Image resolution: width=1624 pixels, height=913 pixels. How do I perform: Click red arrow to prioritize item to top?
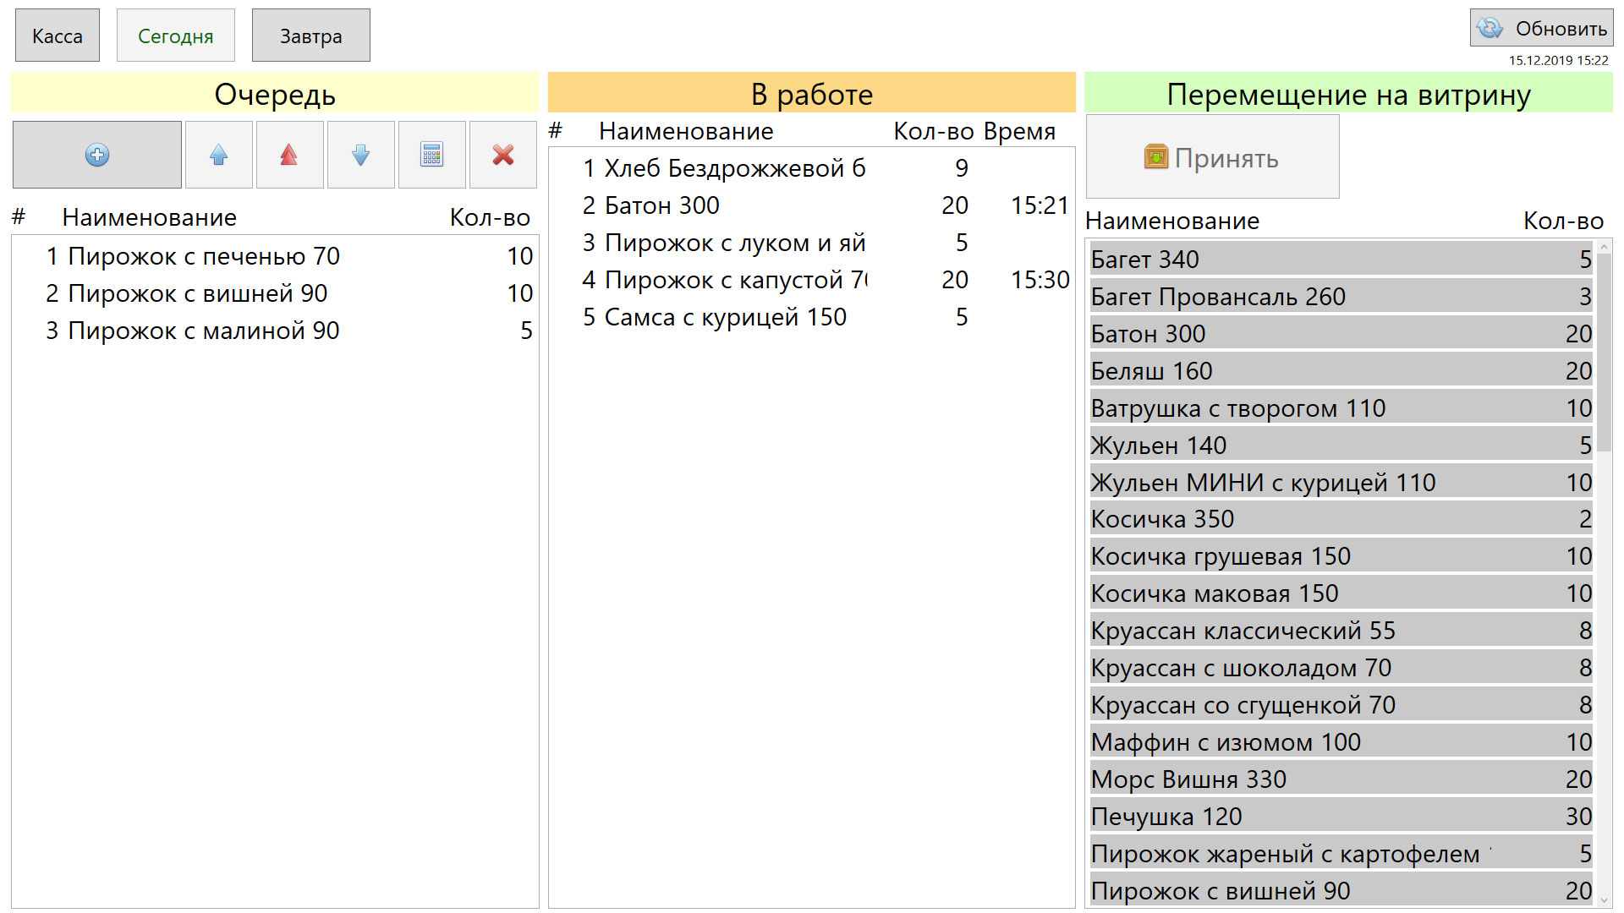coord(289,155)
